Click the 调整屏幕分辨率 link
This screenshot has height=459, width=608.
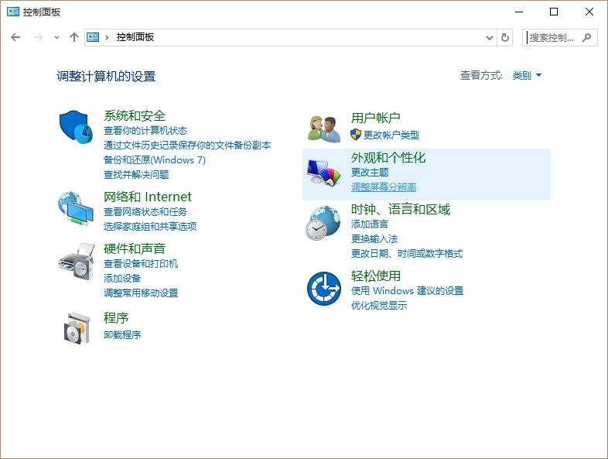click(384, 187)
